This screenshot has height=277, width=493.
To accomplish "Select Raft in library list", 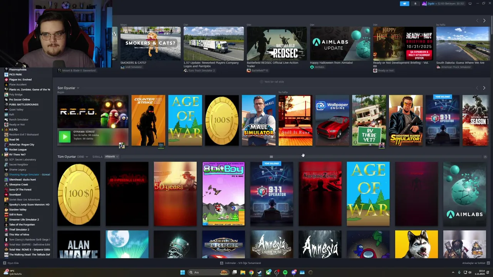I will (12, 115).
